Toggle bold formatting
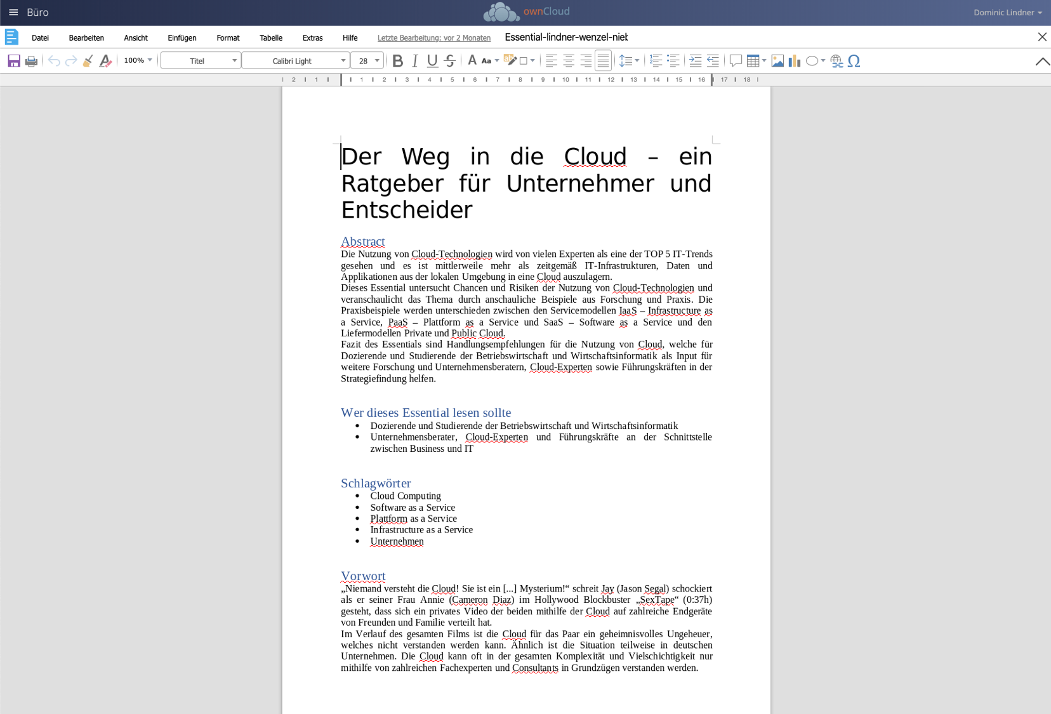1051x714 pixels. tap(398, 61)
